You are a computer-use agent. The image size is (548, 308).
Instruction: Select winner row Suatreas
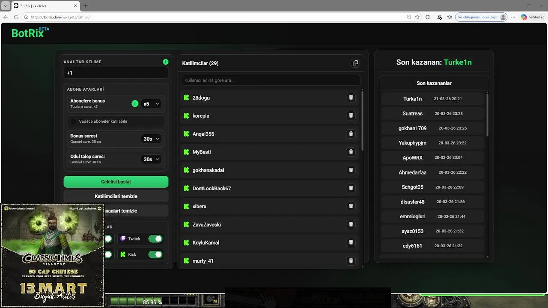(433, 113)
